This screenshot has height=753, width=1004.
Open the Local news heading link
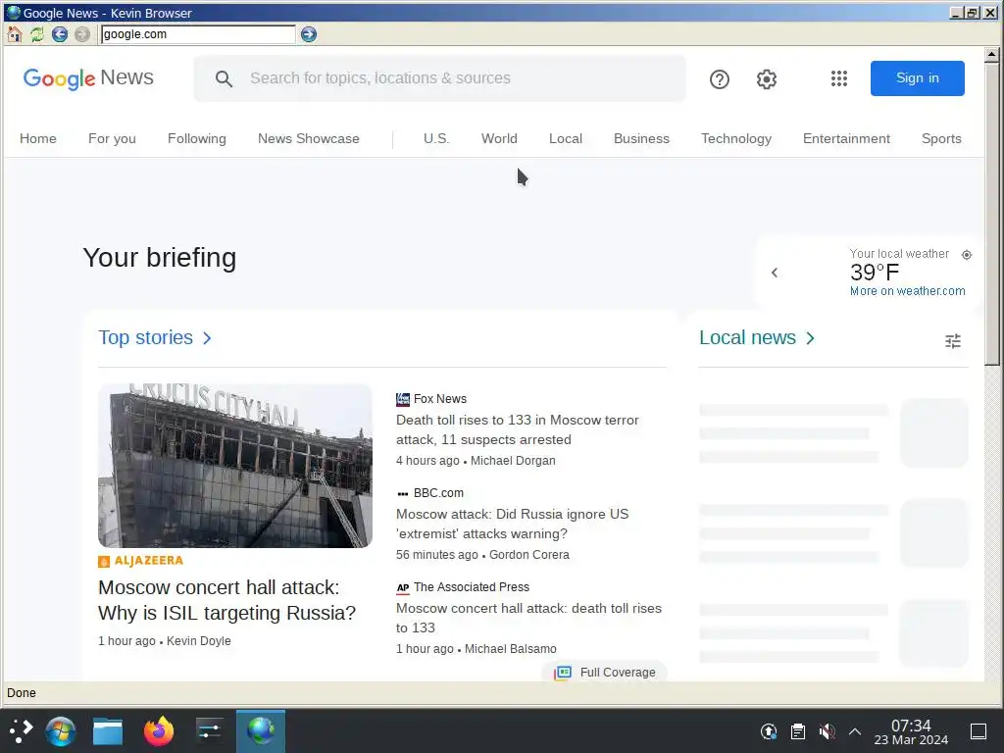(747, 337)
